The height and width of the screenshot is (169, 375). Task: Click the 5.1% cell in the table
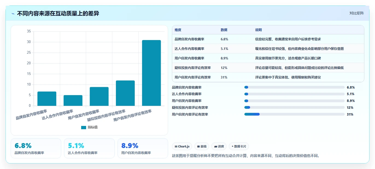[x=224, y=49]
